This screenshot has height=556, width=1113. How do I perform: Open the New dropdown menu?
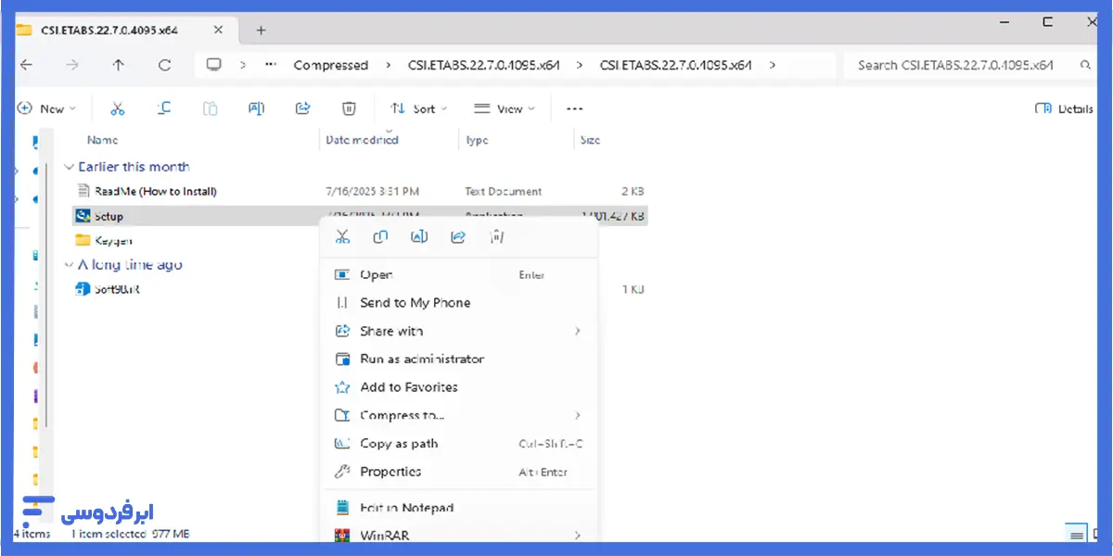point(46,108)
